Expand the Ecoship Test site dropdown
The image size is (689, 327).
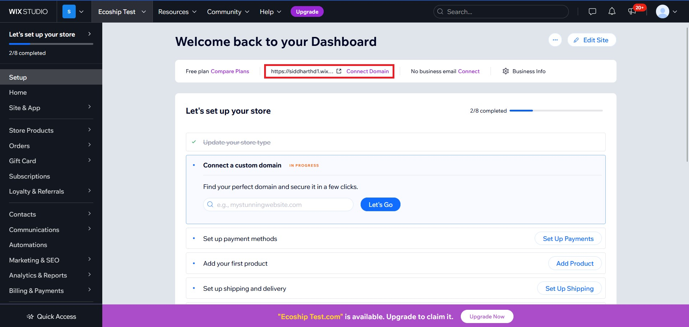coord(122,12)
